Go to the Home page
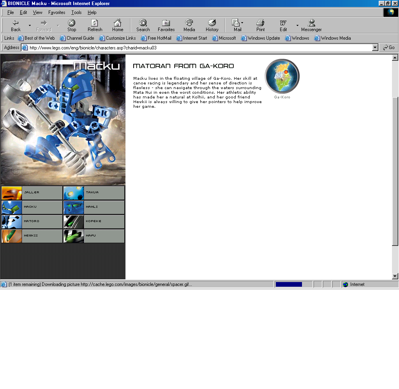The height and width of the screenshot is (389, 399). (x=118, y=25)
